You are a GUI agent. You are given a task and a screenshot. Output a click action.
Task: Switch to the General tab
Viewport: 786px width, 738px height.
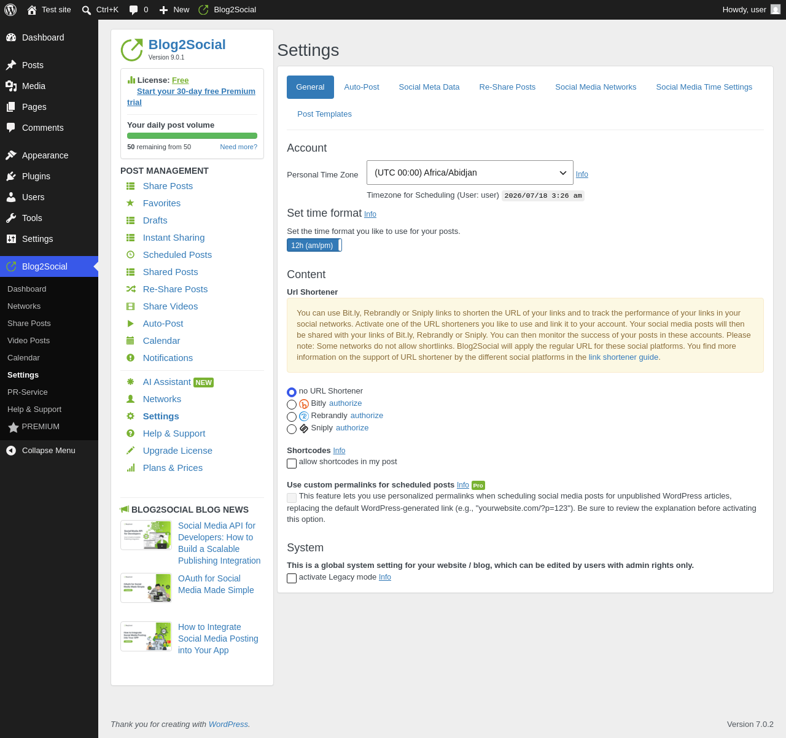click(x=310, y=87)
